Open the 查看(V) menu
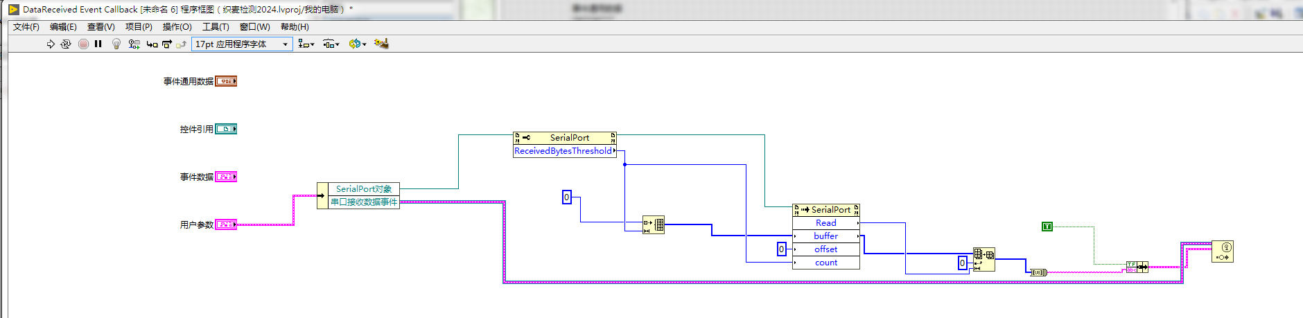1303x318 pixels. pyautogui.click(x=100, y=27)
